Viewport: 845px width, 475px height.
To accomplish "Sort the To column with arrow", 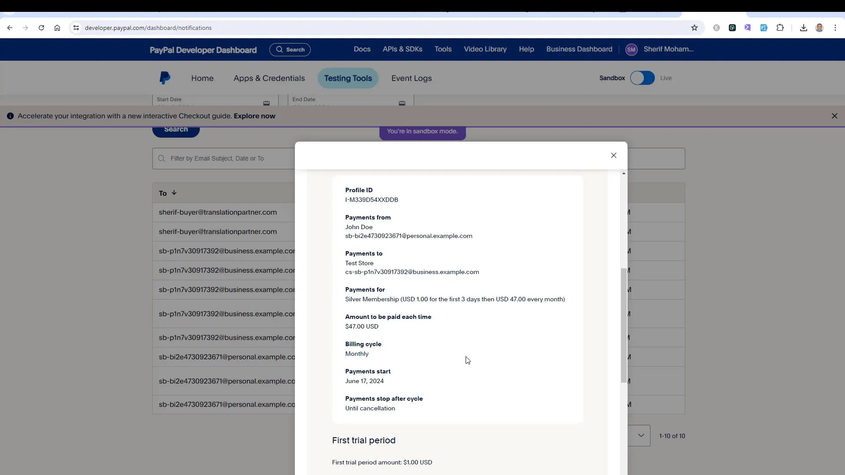I will pyautogui.click(x=174, y=193).
